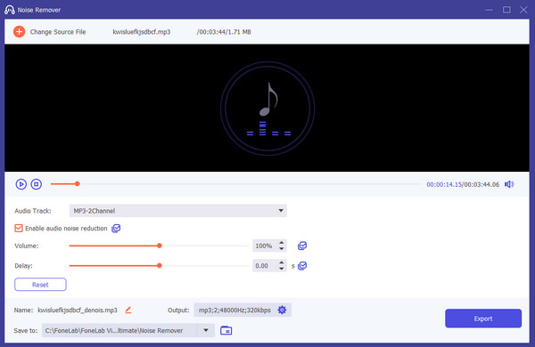Image resolution: width=535 pixels, height=347 pixels.
Task: Click the apply-to-all icon beside noise reduction
Action: [x=116, y=228]
